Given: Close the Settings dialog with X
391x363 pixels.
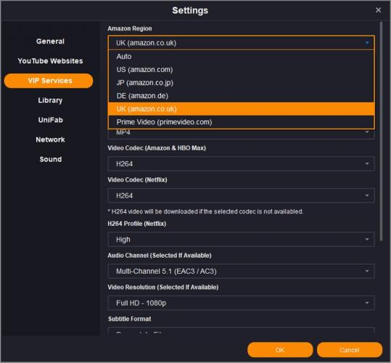Looking at the screenshot, I should point(378,10).
